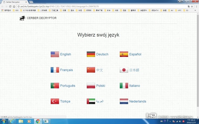Select the English language link

pyautogui.click(x=66, y=54)
